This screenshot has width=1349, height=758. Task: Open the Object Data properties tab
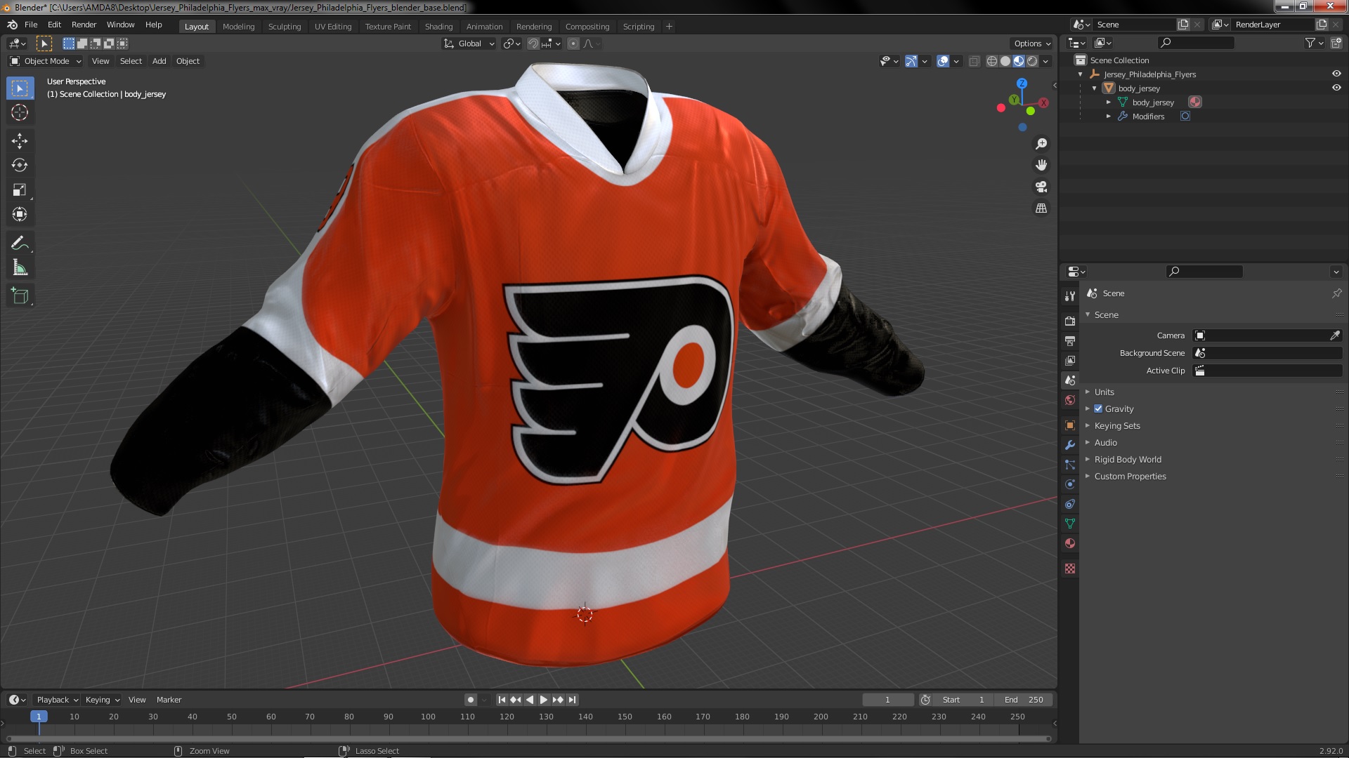pos(1070,524)
